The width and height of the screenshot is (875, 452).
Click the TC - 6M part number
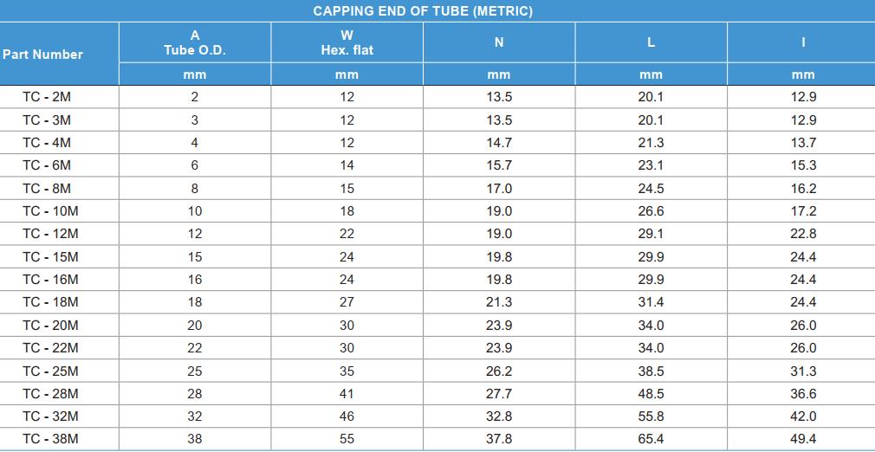[x=47, y=165]
